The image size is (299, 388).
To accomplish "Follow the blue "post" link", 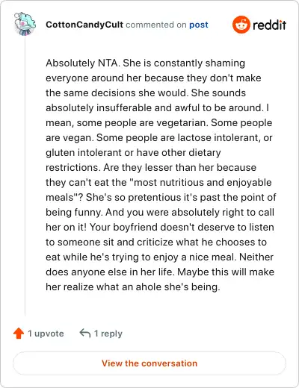I will 199,25.
